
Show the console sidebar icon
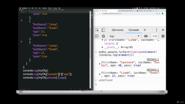pyautogui.click(x=97, y=36)
